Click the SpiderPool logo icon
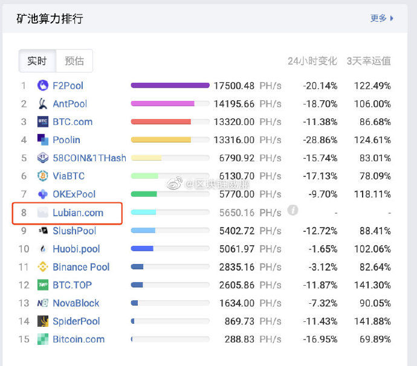The image size is (417, 366). click(43, 321)
